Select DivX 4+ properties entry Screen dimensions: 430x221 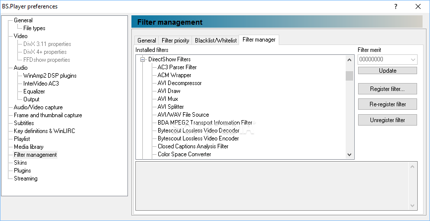[x=45, y=52]
